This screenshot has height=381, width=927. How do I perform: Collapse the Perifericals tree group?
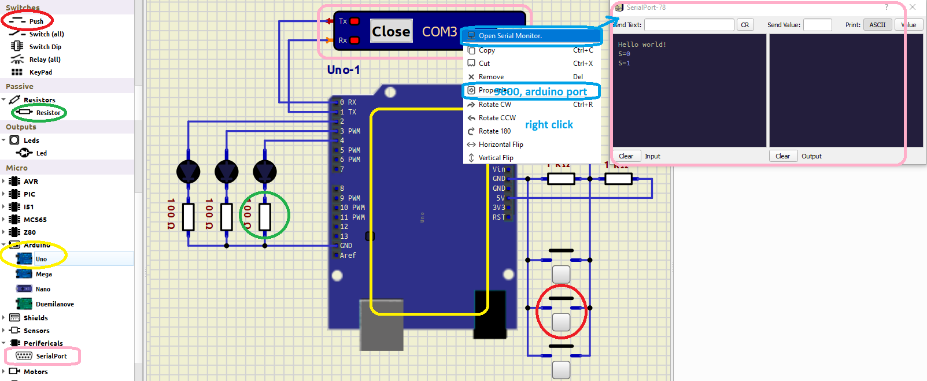pyautogui.click(x=3, y=343)
